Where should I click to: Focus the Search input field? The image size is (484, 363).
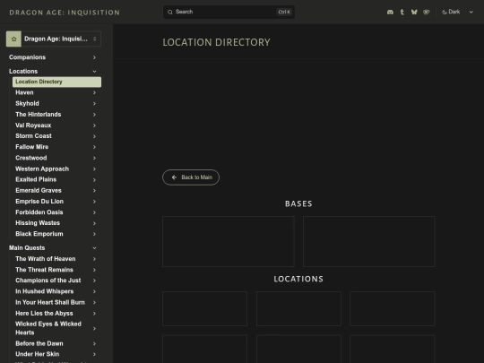[229, 12]
